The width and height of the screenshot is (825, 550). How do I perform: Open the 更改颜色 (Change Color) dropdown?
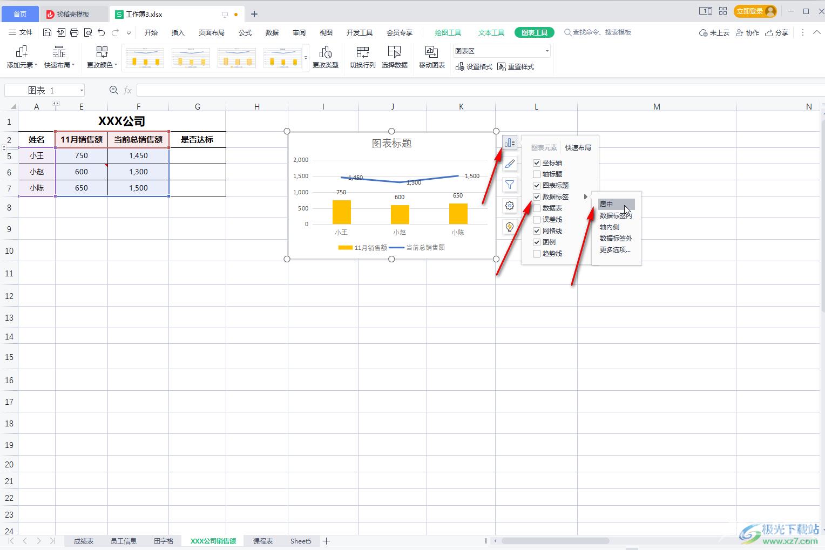pyautogui.click(x=102, y=57)
